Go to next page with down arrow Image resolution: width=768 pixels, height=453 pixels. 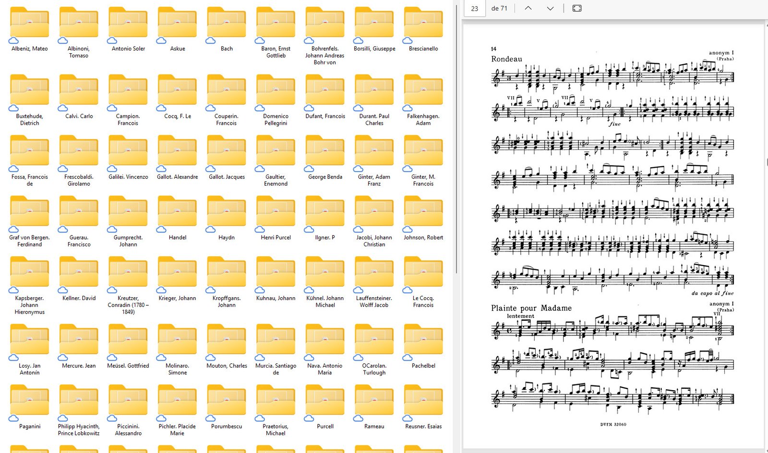[550, 8]
